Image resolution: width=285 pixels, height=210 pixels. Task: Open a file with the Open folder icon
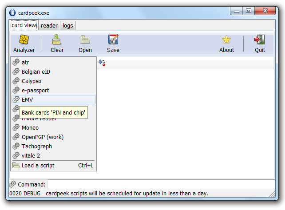[x=85, y=40]
